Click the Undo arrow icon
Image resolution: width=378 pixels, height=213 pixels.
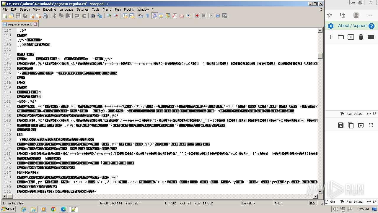pos(77,16)
